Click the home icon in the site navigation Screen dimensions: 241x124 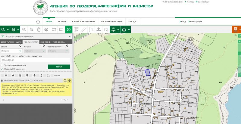point(38,22)
